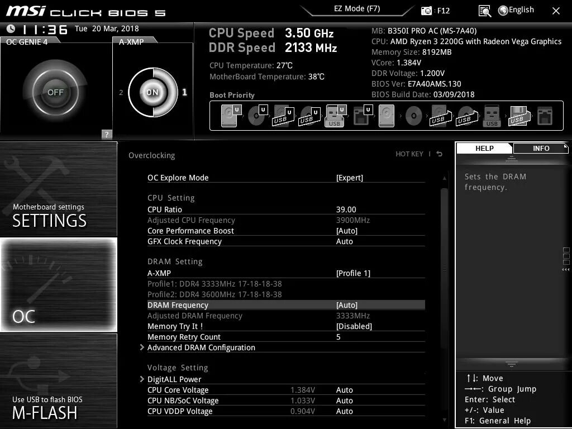Select CPU NB/SoC Voltage Auto value
The width and height of the screenshot is (572, 429).
click(x=344, y=401)
